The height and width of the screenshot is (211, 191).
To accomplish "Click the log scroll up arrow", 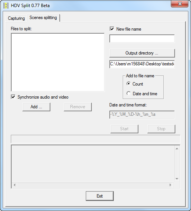I will pyautogui.click(x=177, y=149).
